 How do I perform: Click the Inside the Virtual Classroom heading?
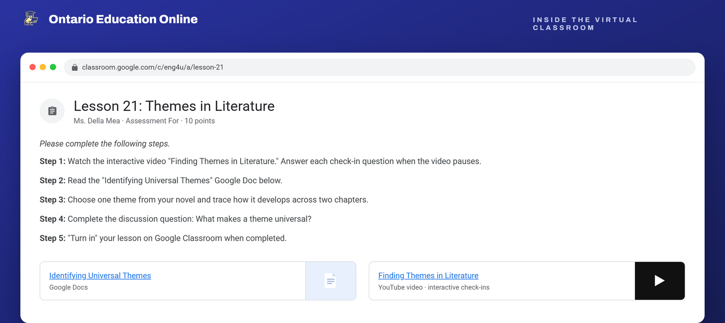click(x=585, y=24)
